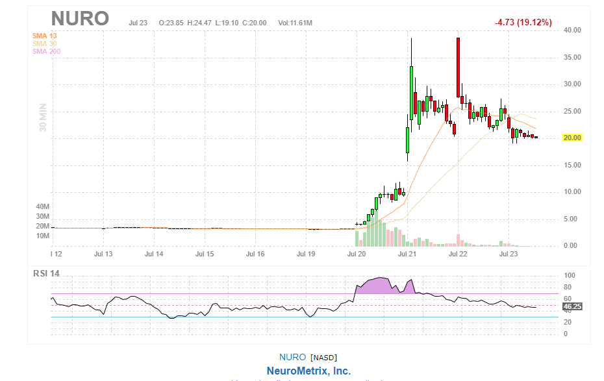Image resolution: width=604 pixels, height=381 pixels.
Task: Click the Jul 21 date axis label
Action: [407, 254]
